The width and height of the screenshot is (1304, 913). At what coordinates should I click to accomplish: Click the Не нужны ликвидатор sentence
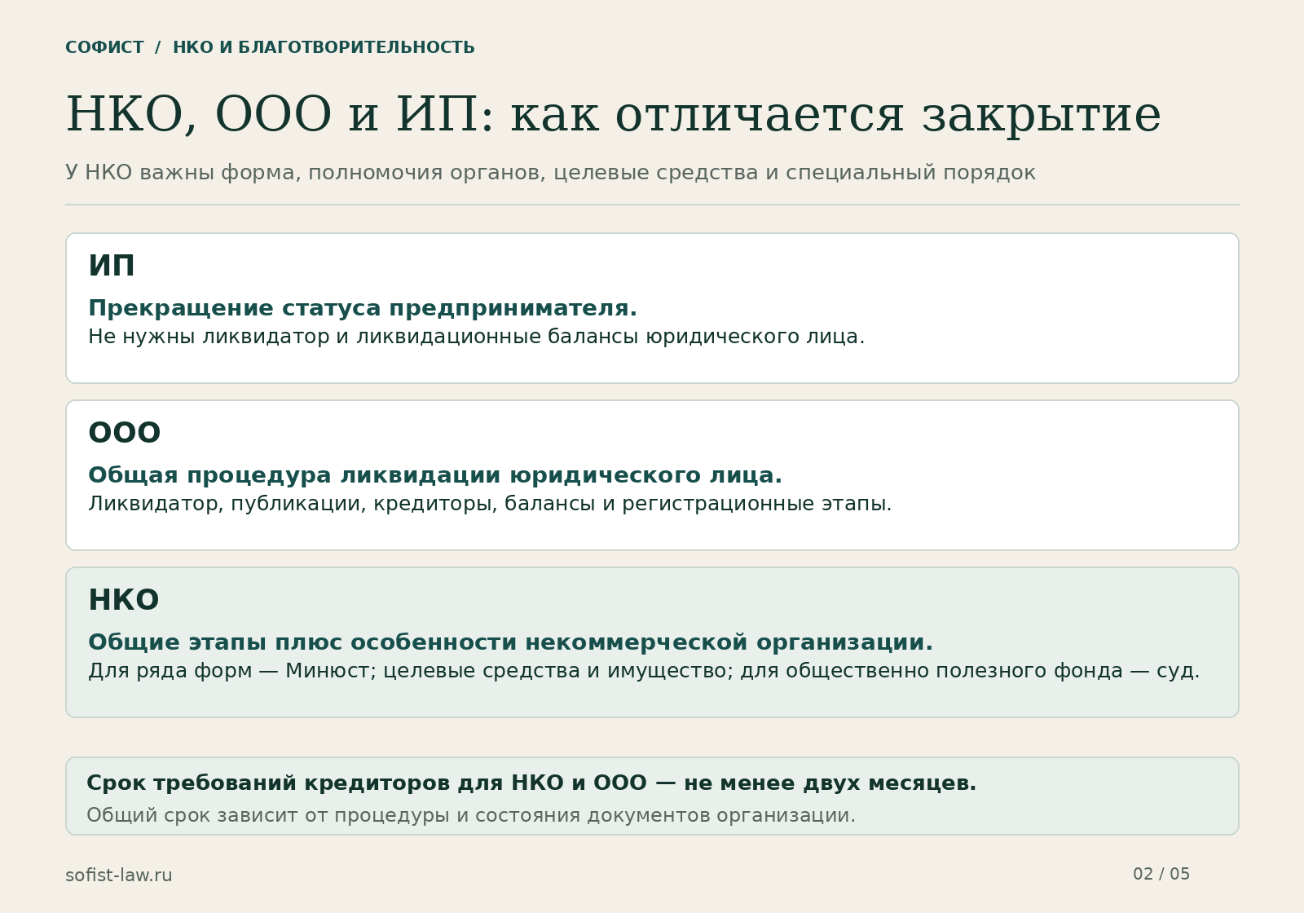coord(476,337)
